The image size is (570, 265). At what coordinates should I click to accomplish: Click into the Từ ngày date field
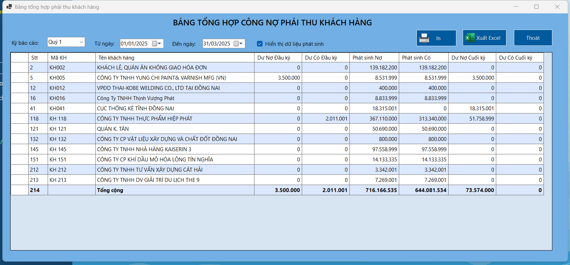(x=134, y=44)
